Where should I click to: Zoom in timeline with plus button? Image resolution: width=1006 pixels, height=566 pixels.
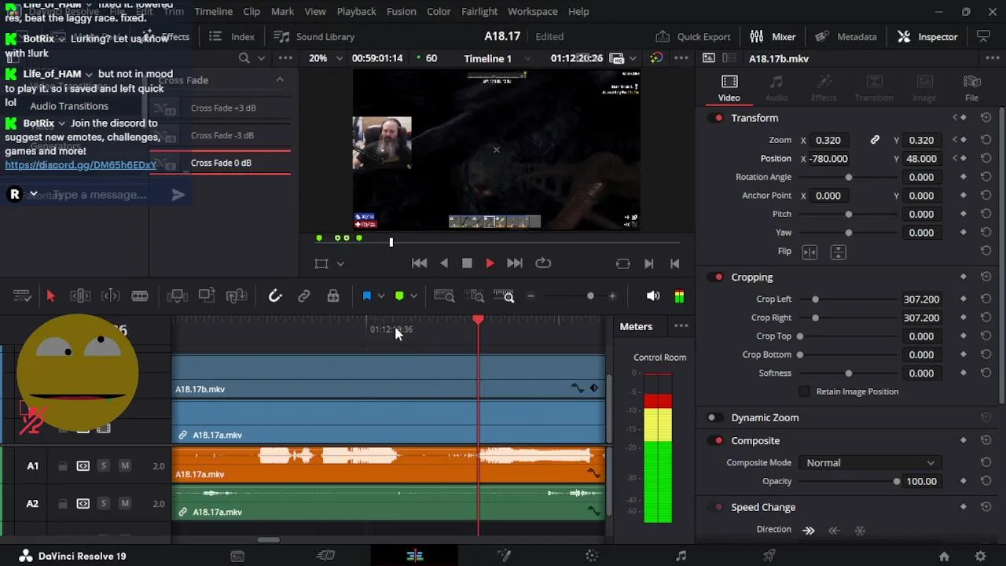pyautogui.click(x=612, y=296)
